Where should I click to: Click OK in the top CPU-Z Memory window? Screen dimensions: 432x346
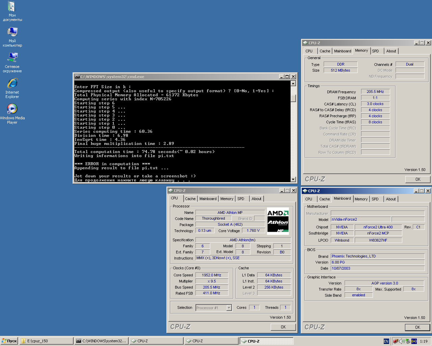coord(418,179)
